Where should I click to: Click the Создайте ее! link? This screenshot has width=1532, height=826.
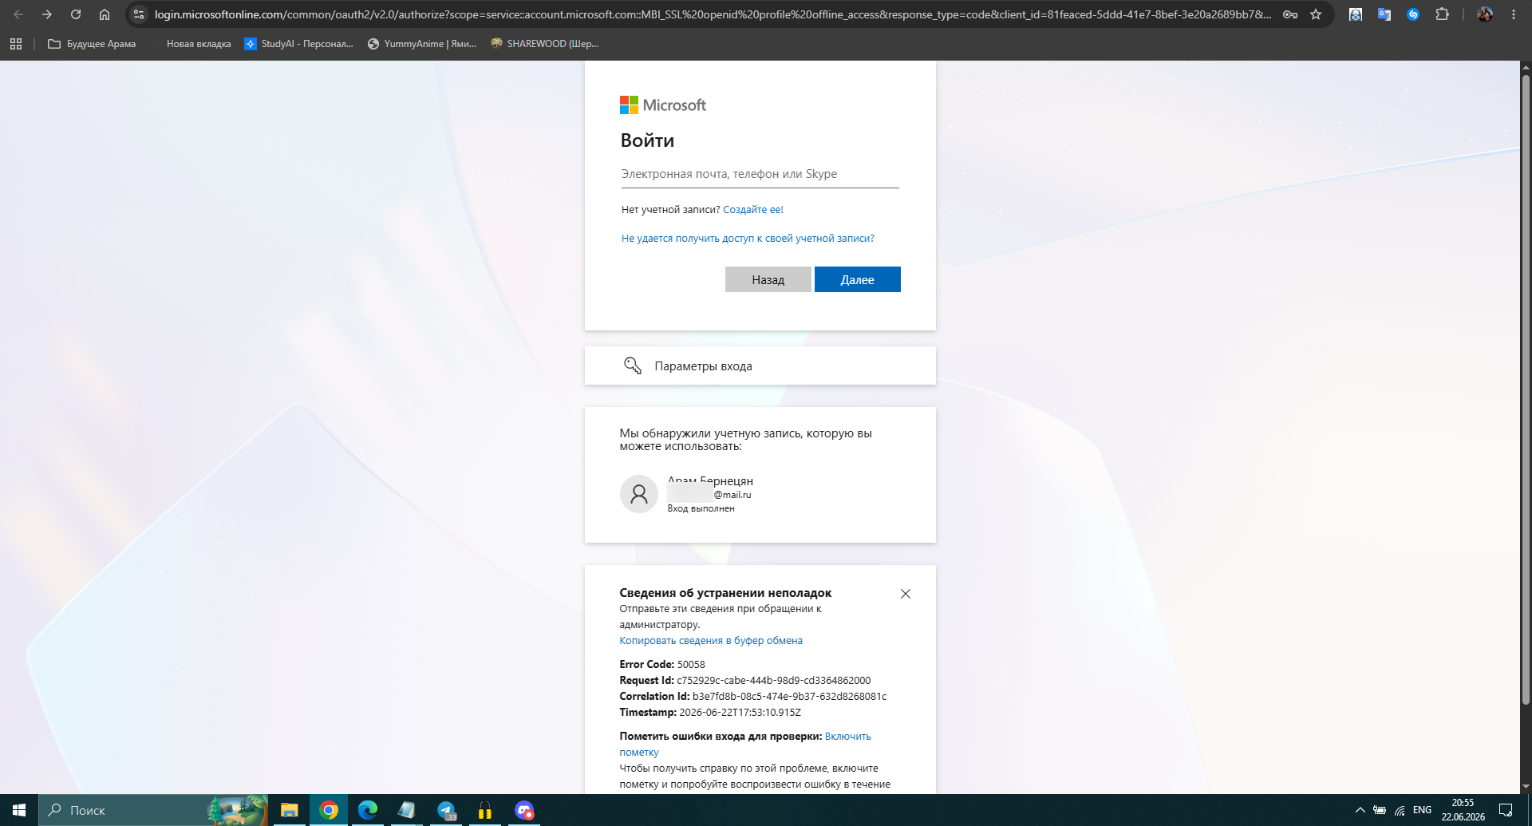point(753,210)
